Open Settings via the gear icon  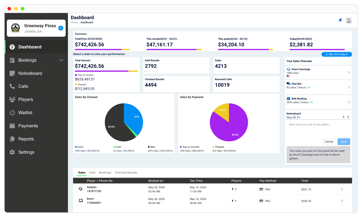tap(12, 152)
